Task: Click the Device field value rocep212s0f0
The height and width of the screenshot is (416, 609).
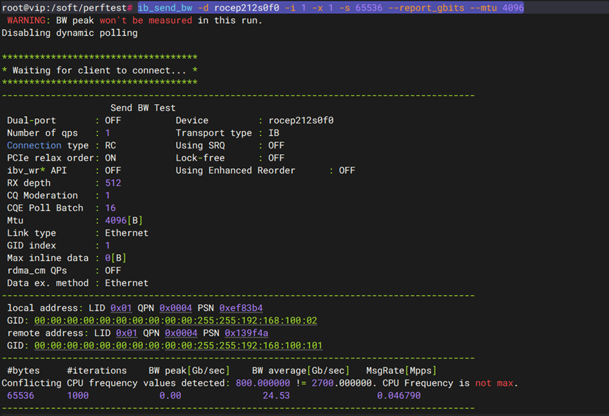Action: [x=301, y=120]
